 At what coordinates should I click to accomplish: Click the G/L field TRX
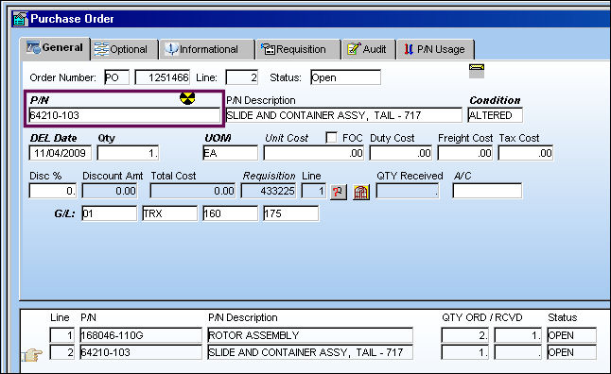[x=170, y=213]
